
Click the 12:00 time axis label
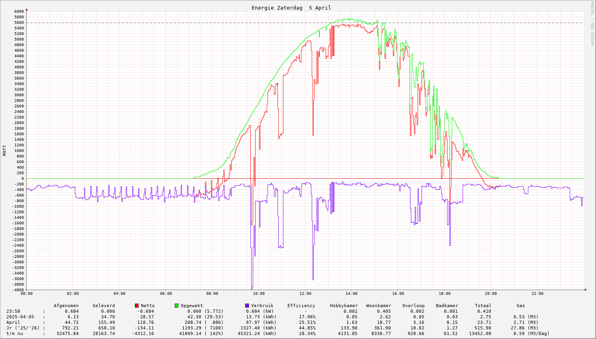(x=305, y=294)
